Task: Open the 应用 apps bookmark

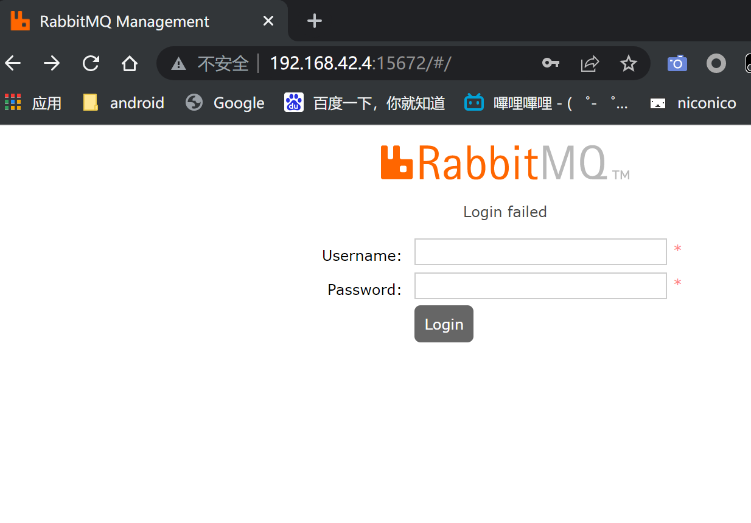Action: [33, 103]
